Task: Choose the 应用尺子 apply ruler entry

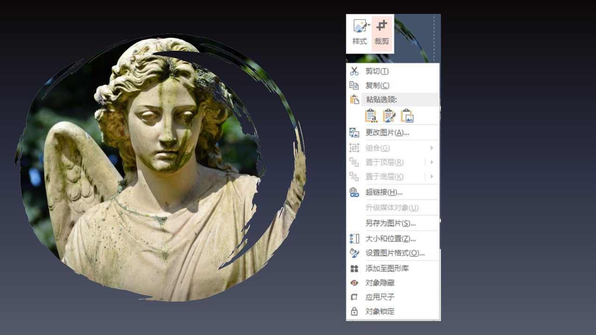Action: 393,297
